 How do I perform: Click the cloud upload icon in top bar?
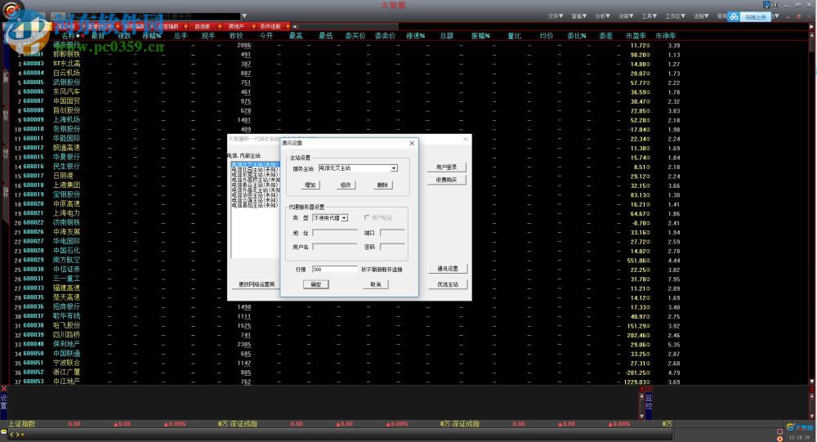pos(734,16)
